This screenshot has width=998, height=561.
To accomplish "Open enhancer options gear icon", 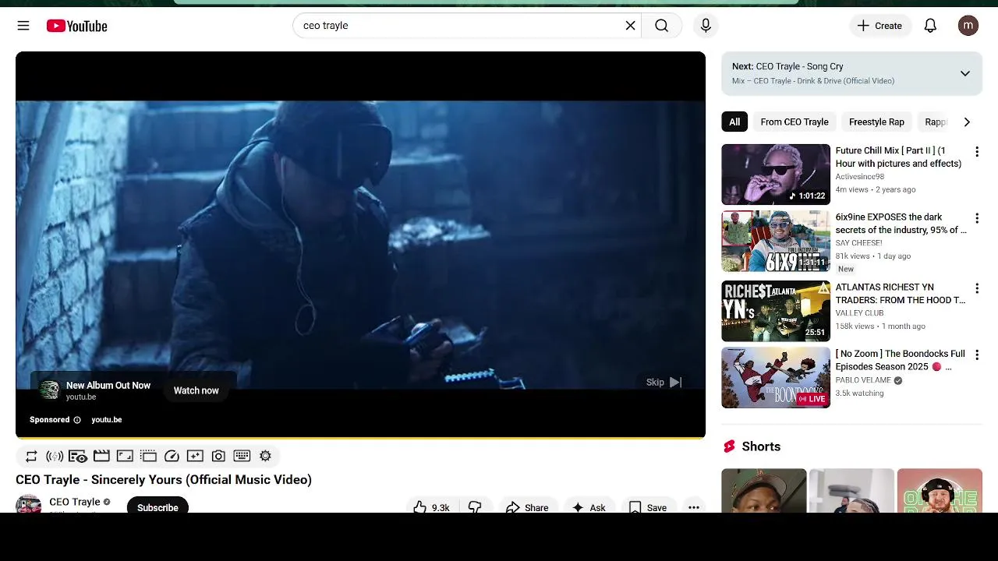I will (x=265, y=456).
